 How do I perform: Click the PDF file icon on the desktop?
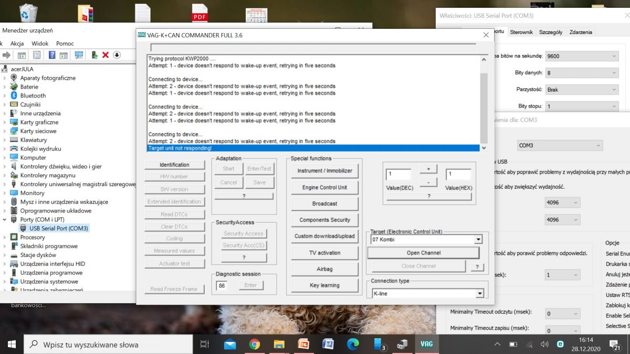[199, 13]
